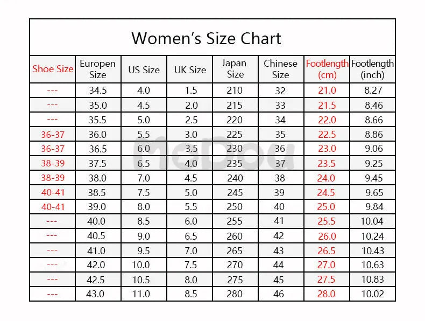425x321 pixels.
Task: Select the Shoe Size column header
Action: (x=53, y=69)
